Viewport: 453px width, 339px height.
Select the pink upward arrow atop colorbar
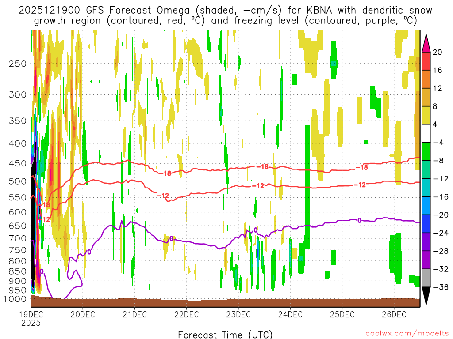click(426, 43)
